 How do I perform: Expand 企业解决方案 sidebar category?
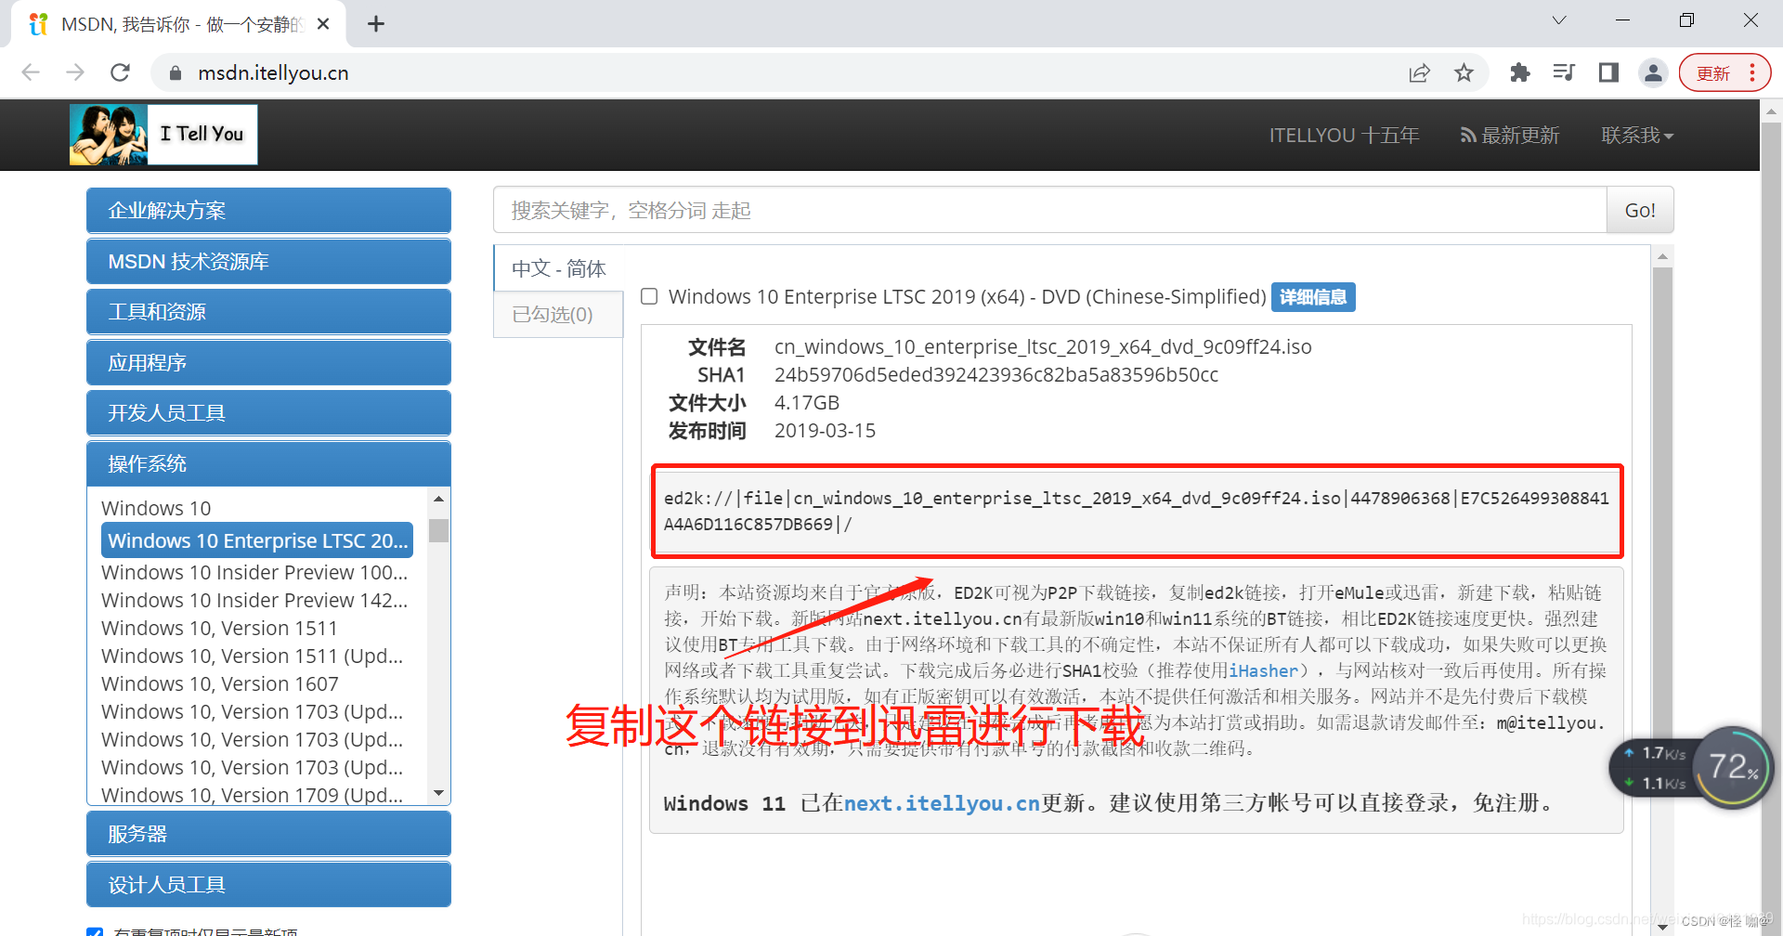[268, 211]
